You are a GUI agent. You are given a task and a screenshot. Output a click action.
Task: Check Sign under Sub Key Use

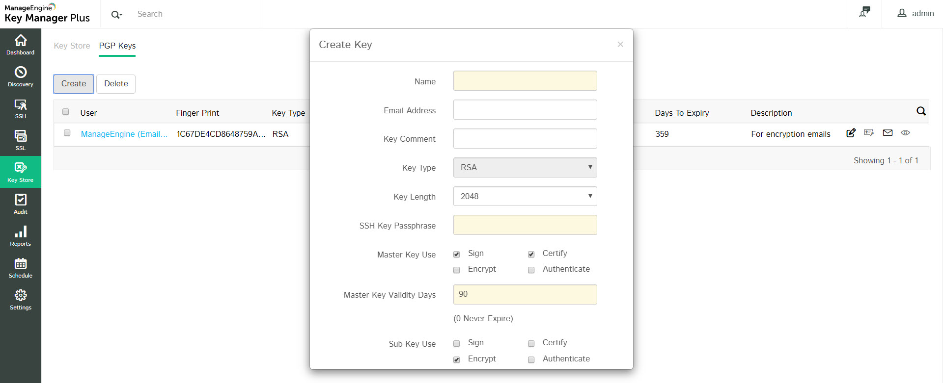pos(457,344)
